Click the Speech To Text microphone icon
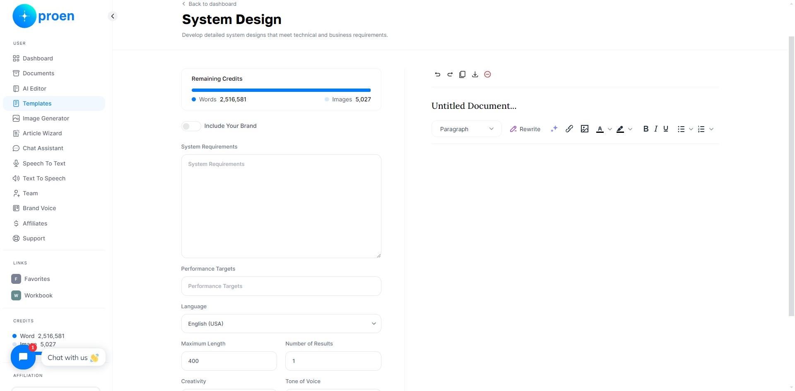The width and height of the screenshot is (795, 391). tap(16, 163)
